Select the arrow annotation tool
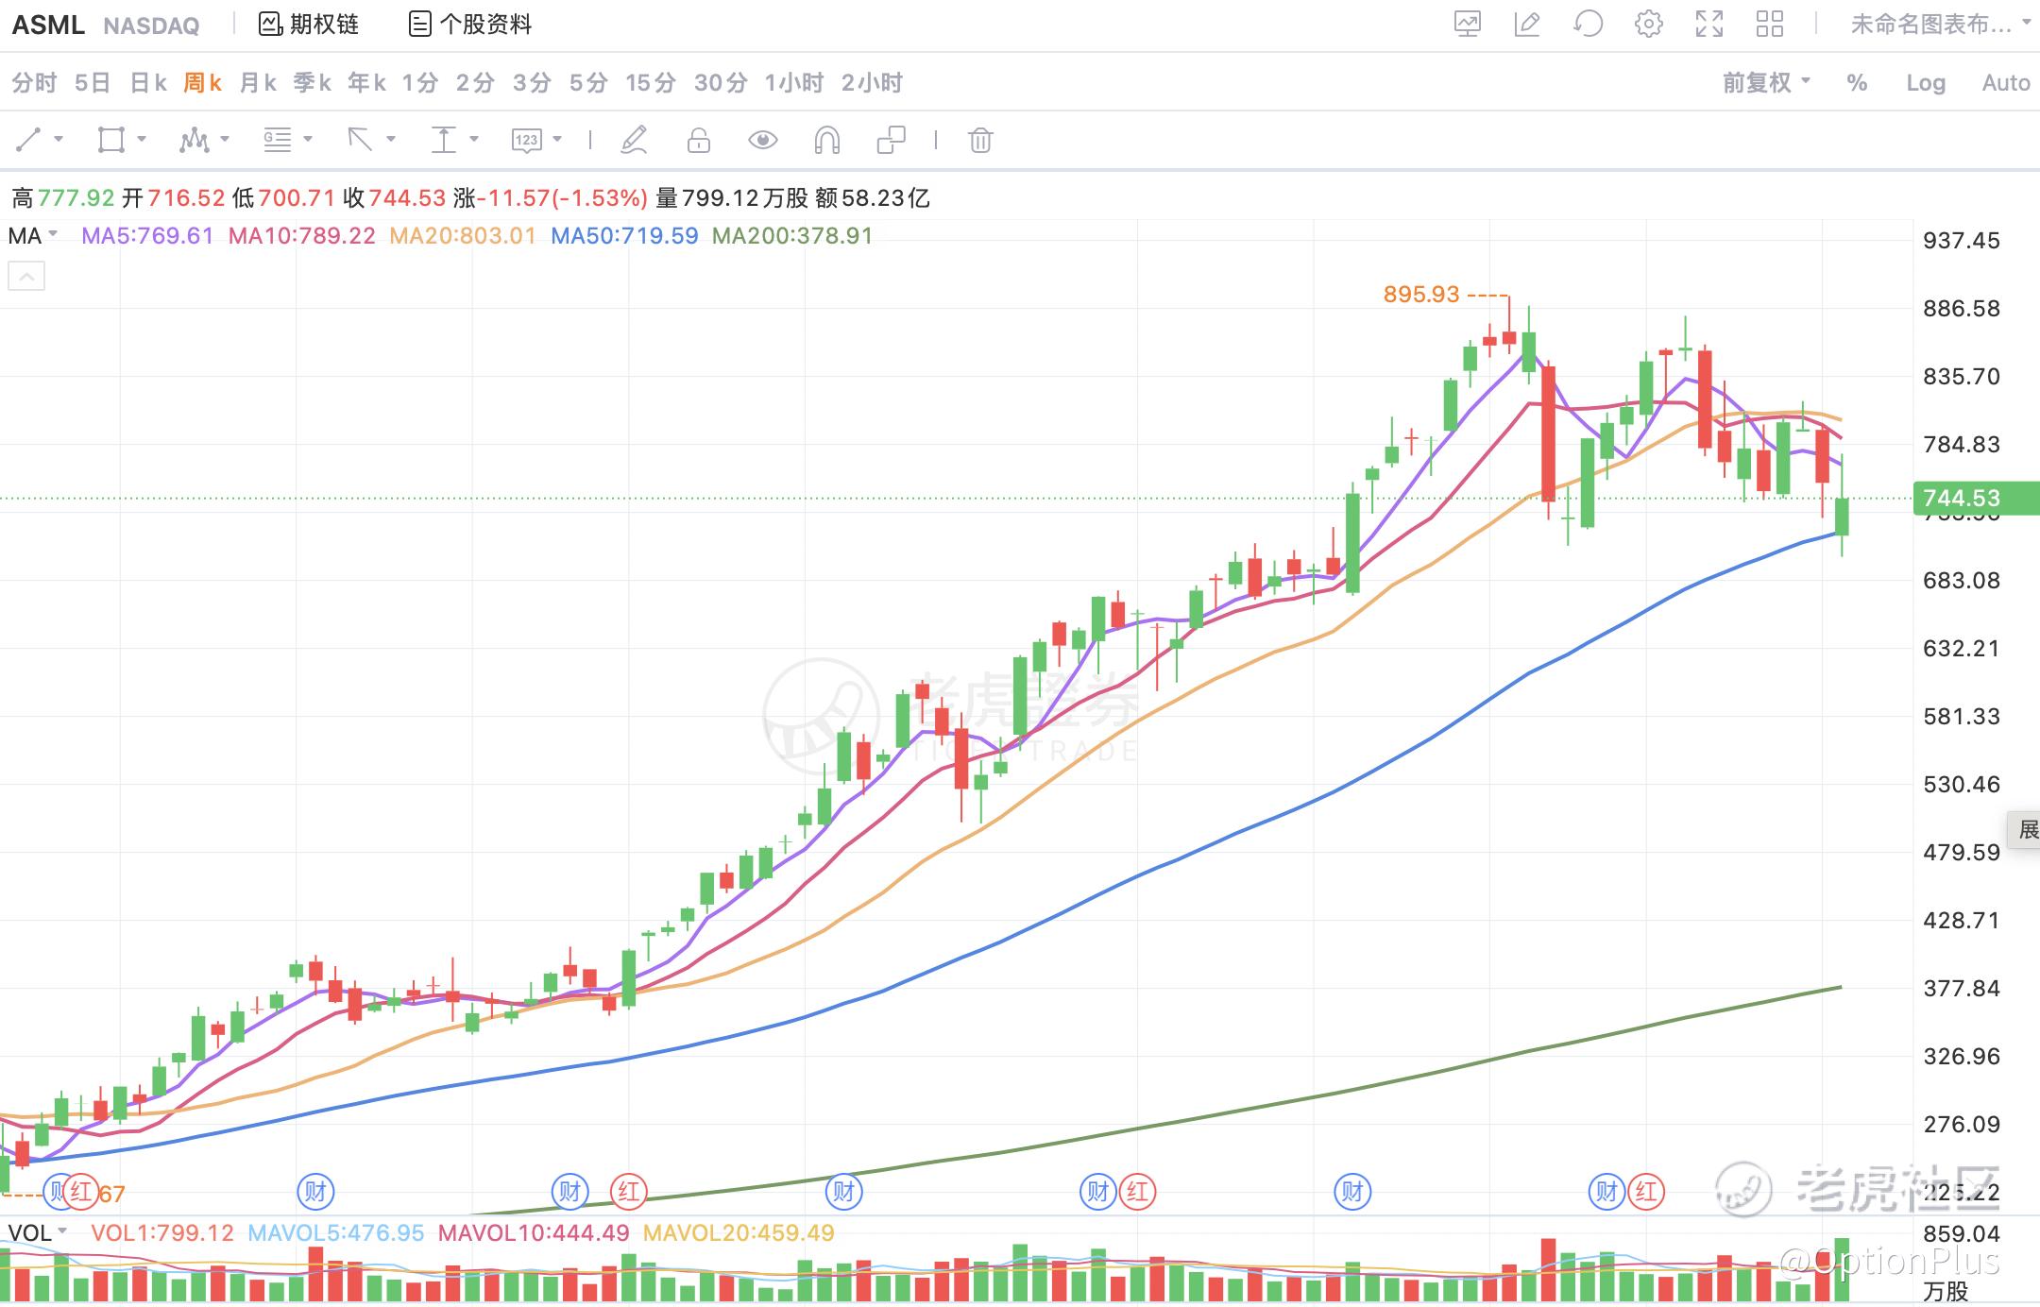Screen dimensions: 2040x1307 click(361, 141)
